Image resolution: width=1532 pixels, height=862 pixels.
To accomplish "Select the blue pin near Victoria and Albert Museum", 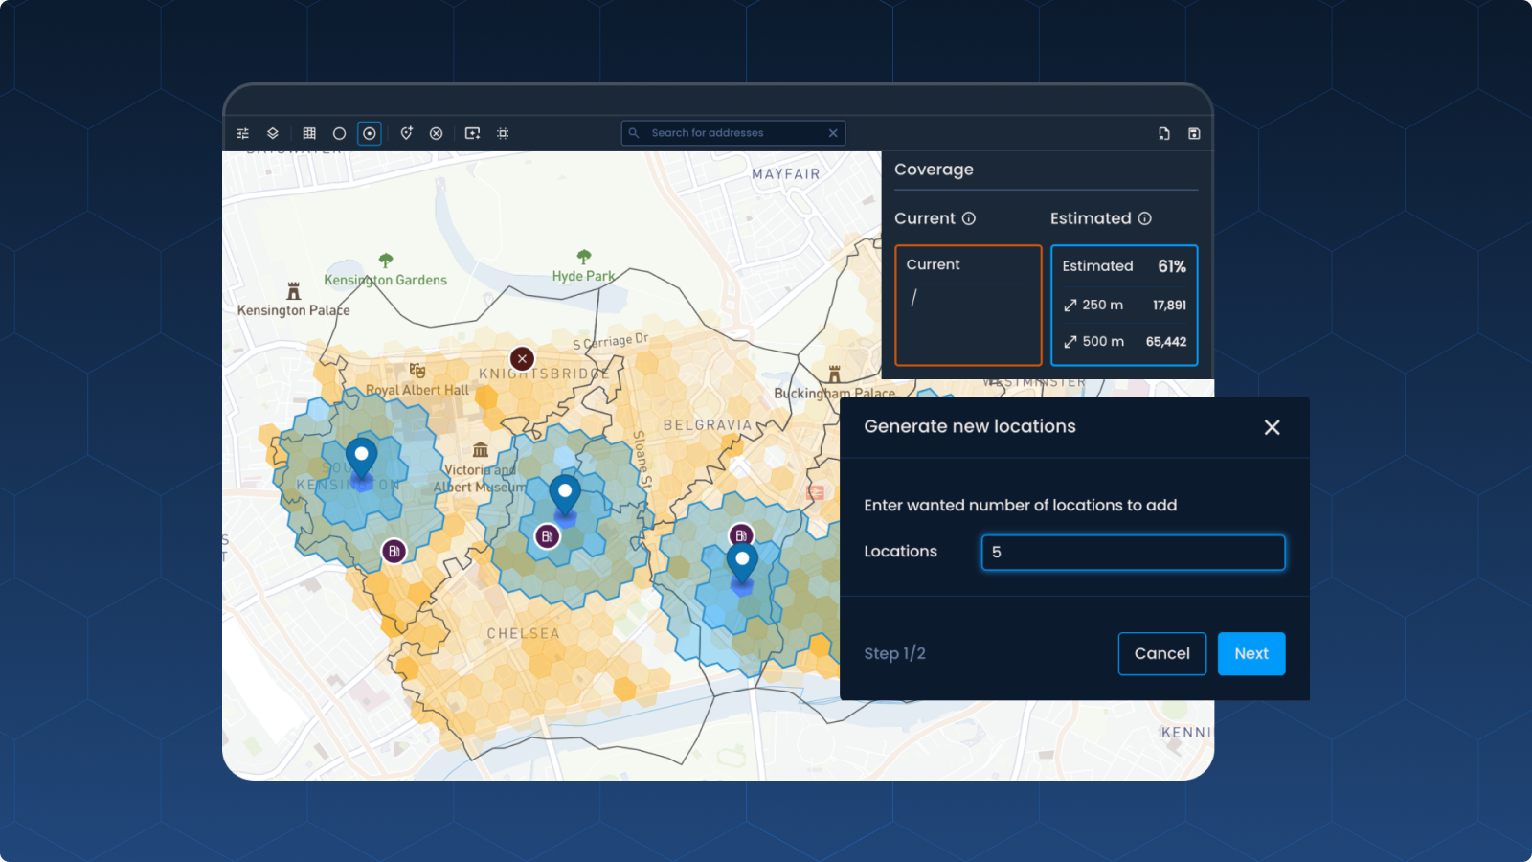I will point(565,496).
